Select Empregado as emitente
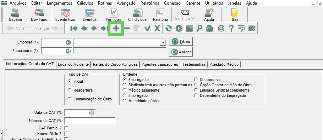The height and width of the screenshot is (140, 323). pos(124,95)
